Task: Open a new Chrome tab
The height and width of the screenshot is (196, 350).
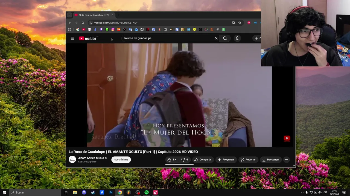Action: [x=119, y=15]
